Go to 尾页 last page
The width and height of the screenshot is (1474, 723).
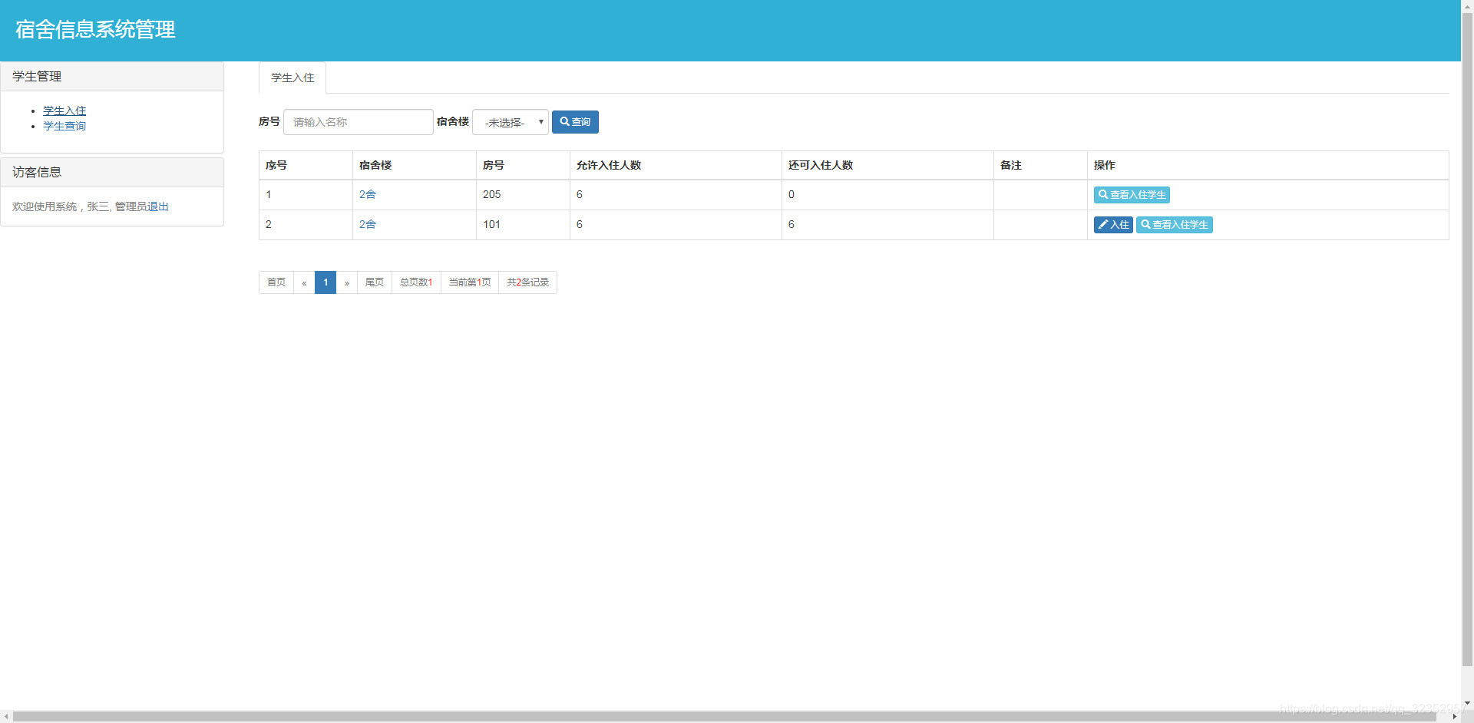click(x=375, y=282)
